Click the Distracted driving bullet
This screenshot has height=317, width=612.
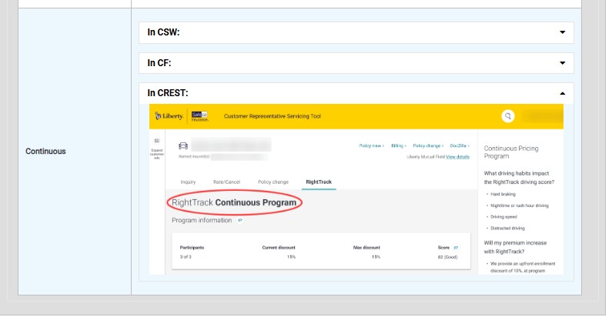508,228
